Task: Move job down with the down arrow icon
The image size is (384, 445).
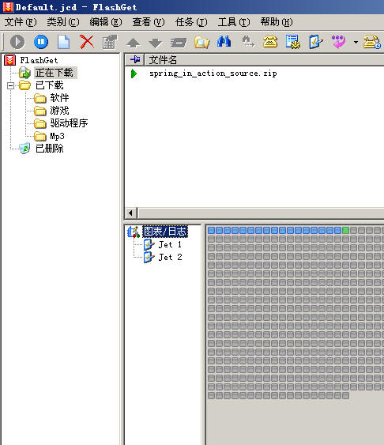Action: 156,43
